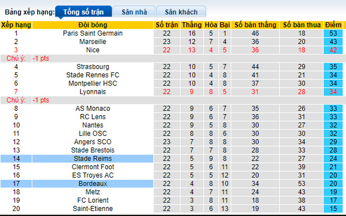The width and height of the screenshot is (346, 216).
Task: Select highlighted Bordeaux team row
Action: pyautogui.click(x=93, y=183)
